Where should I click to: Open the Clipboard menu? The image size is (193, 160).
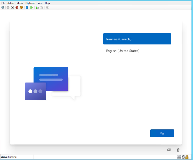pos(30,3)
